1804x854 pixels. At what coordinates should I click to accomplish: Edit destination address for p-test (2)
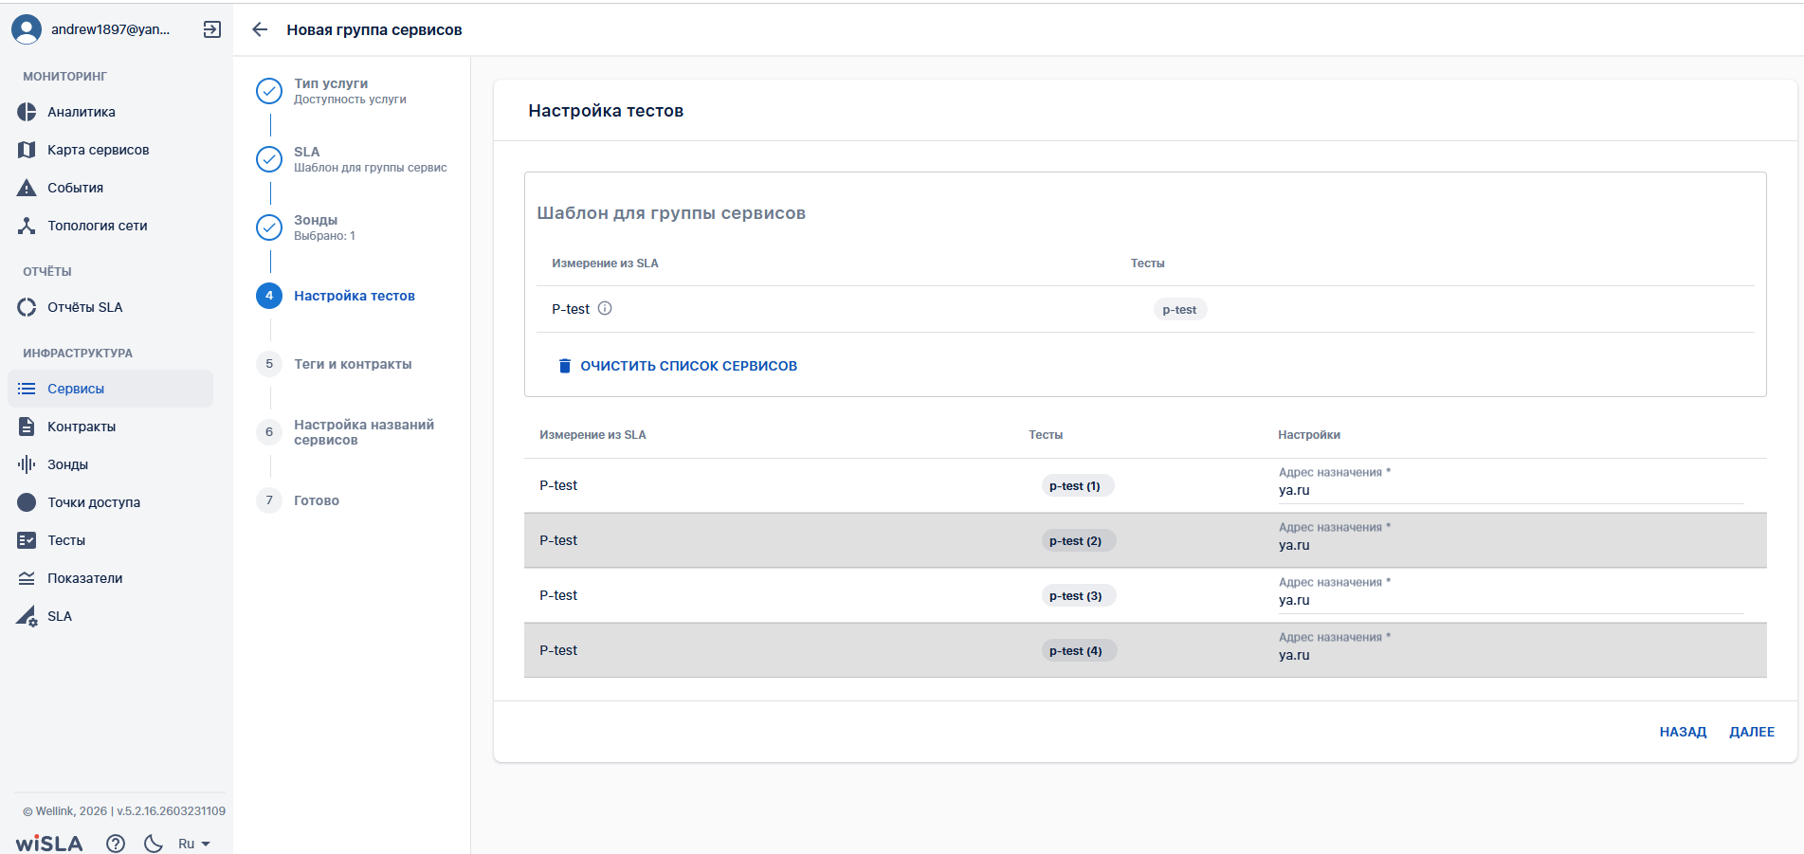[1511, 545]
